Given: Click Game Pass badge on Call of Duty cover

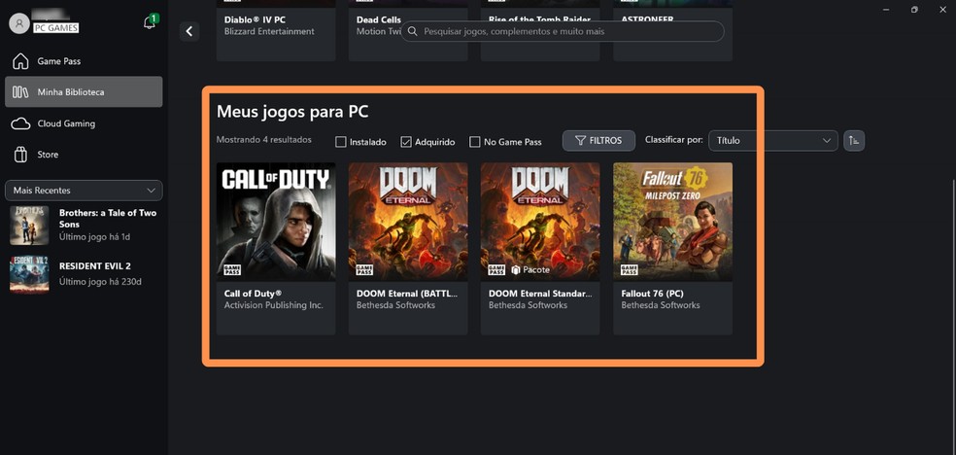Looking at the screenshot, I should [231, 270].
